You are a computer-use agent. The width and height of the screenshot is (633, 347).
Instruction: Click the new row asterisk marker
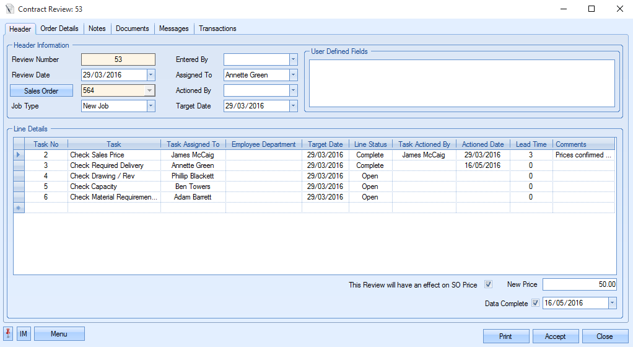pos(19,208)
